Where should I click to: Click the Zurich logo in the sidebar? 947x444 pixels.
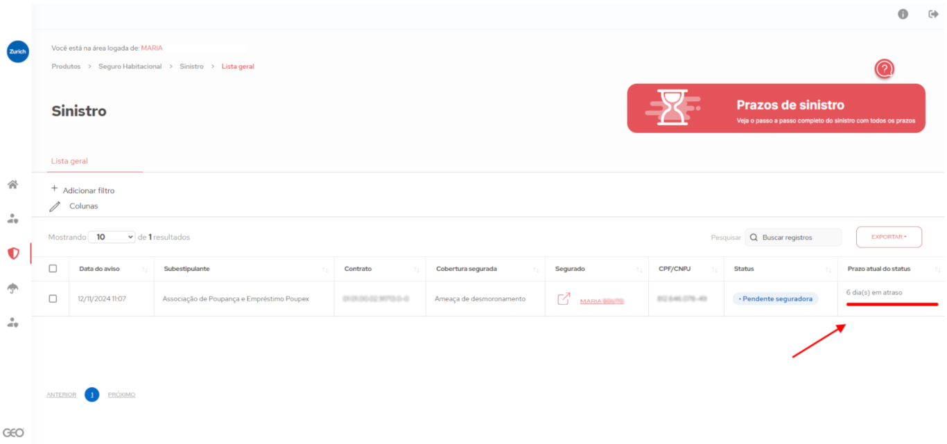(x=18, y=51)
